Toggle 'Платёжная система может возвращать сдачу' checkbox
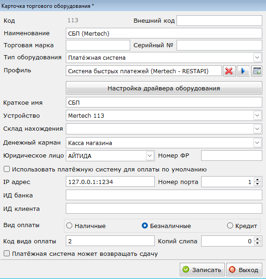This screenshot has height=279, width=266. click(x=7, y=254)
